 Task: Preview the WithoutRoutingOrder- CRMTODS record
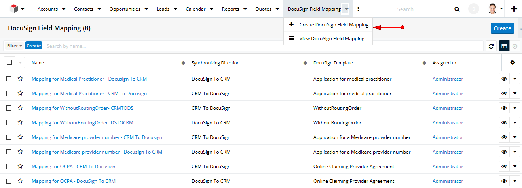tap(504, 108)
